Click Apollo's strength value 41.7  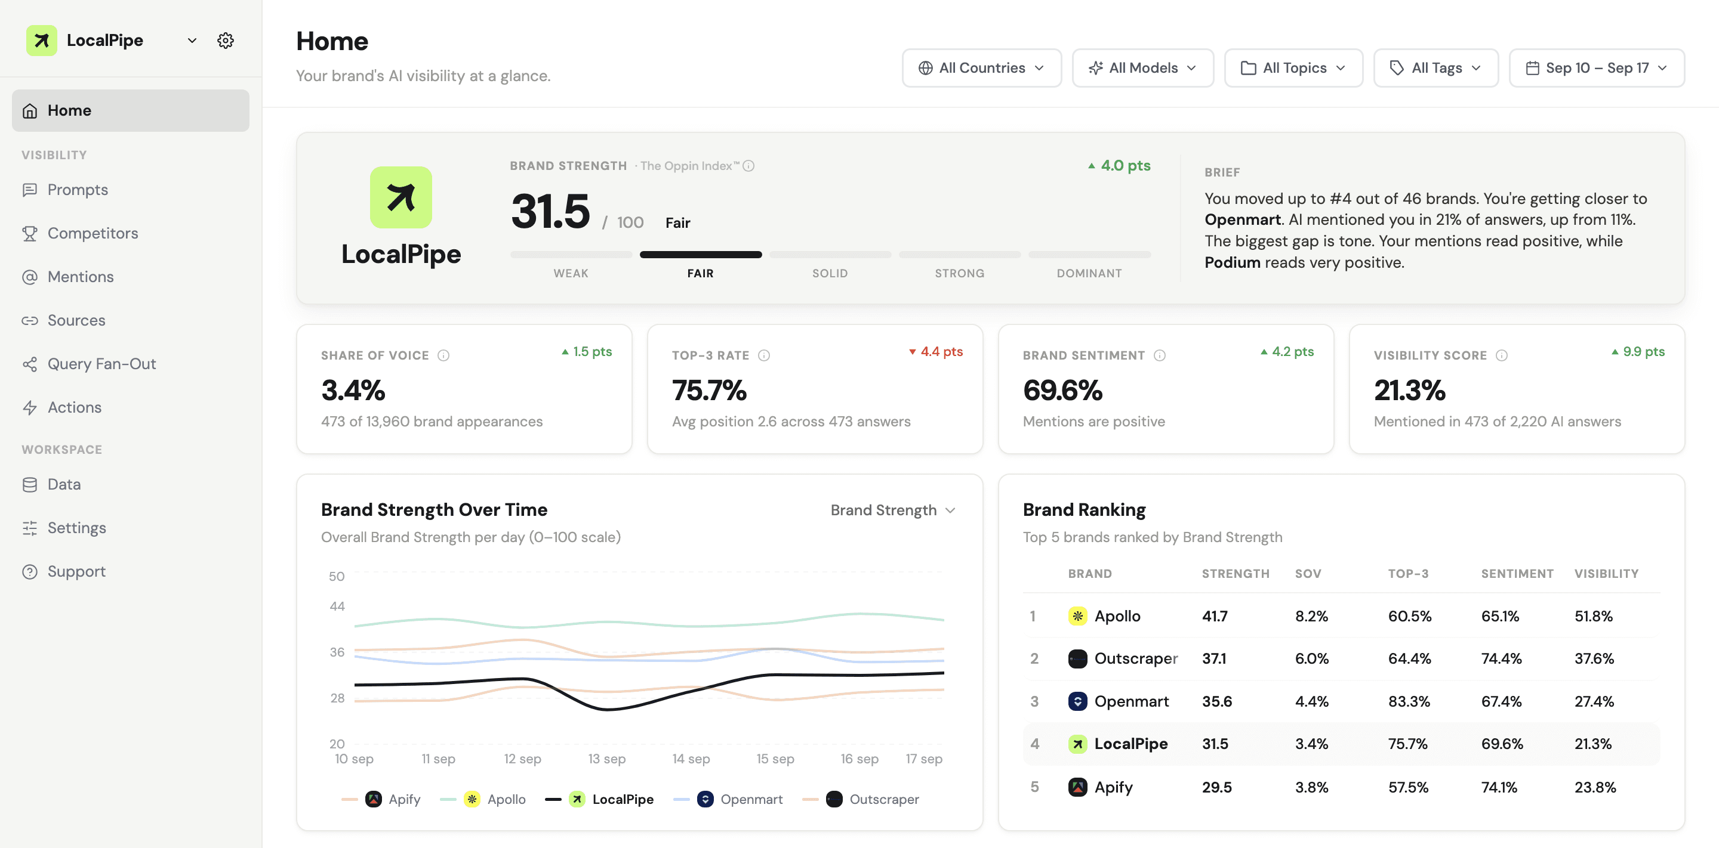coord(1215,616)
